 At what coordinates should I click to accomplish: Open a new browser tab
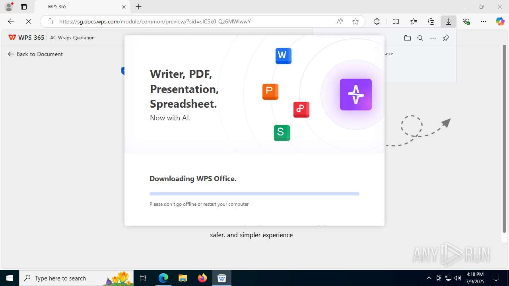pos(138,7)
